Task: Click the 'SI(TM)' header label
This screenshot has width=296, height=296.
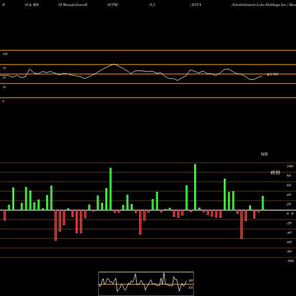Action: coord(112,5)
